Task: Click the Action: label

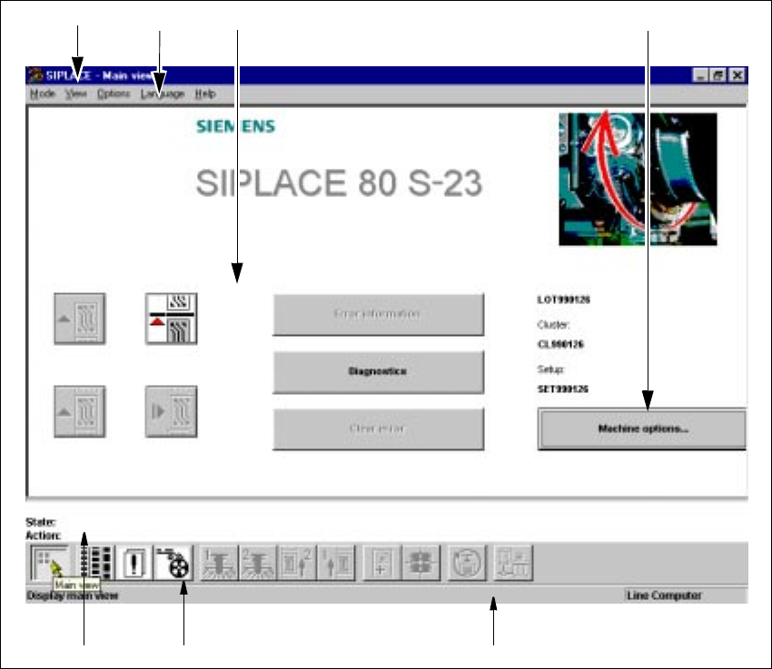Action: pos(43,536)
